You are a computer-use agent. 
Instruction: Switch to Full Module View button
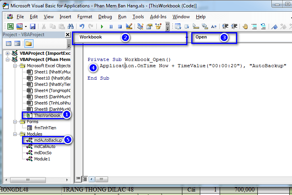pyautogui.click(x=85, y=179)
